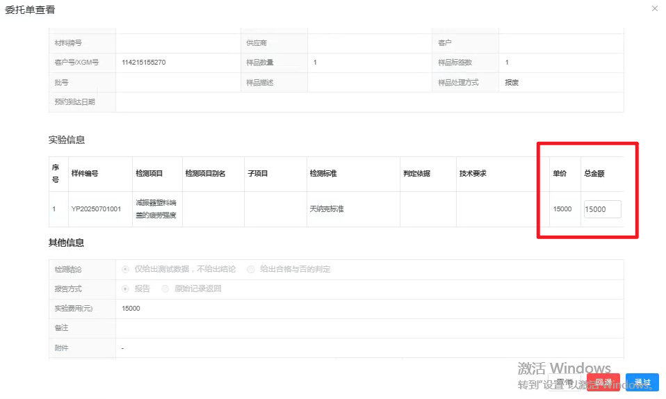The height and width of the screenshot is (399, 666).
Task: Click the 技术要求 column header
Action: click(x=473, y=173)
